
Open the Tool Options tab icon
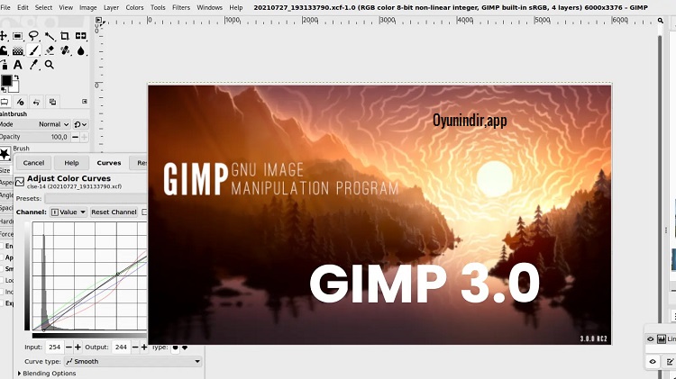[x=5, y=102]
